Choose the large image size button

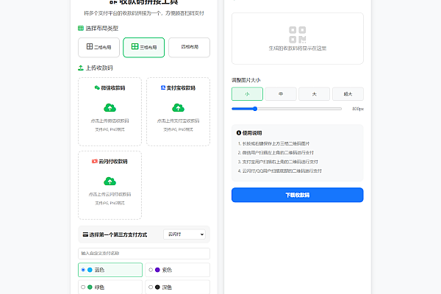tap(314, 94)
